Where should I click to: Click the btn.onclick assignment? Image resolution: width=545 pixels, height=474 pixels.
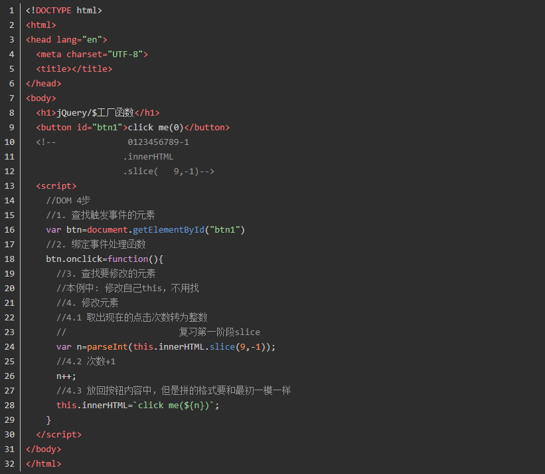pos(74,259)
